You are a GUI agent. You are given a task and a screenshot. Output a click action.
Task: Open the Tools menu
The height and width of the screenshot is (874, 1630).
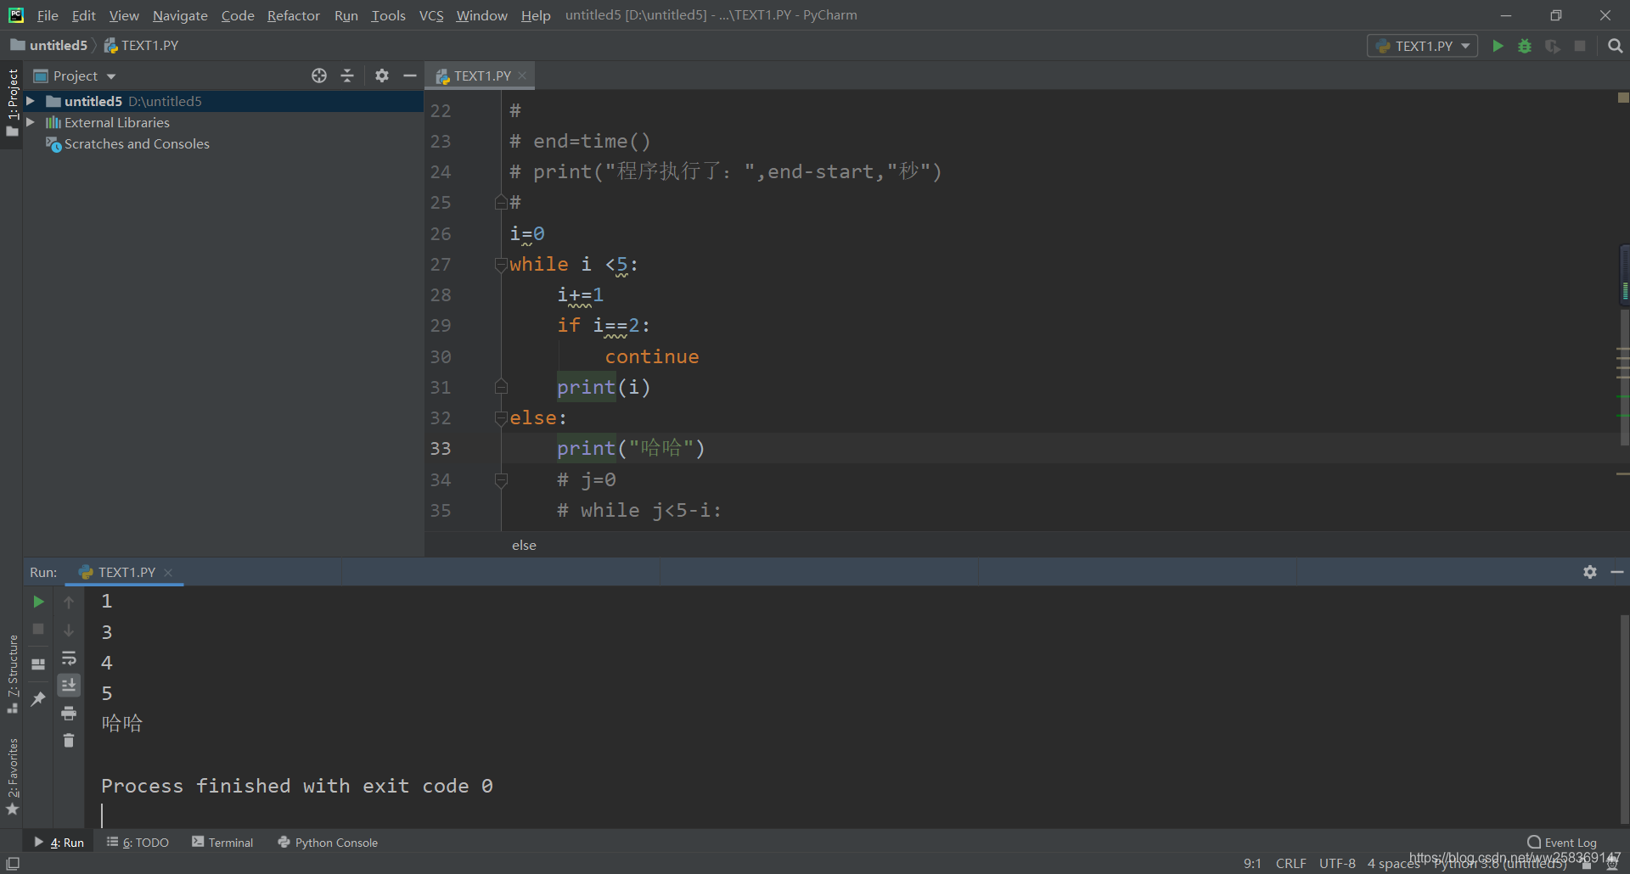[388, 15]
